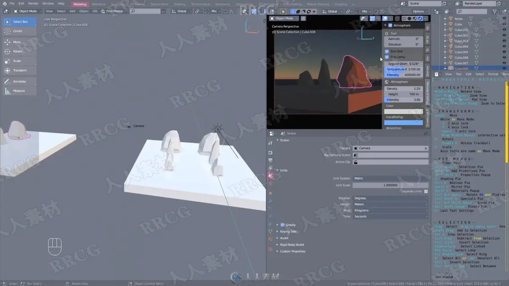The height and width of the screenshot is (286, 509).
Task: Open the Object Mode dropdown in main viewport
Action: point(27,11)
